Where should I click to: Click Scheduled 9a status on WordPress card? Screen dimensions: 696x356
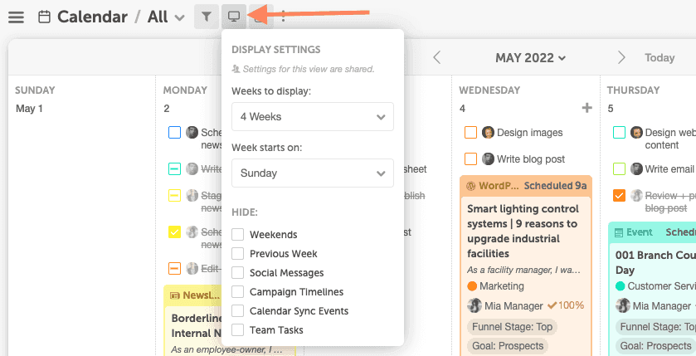[x=555, y=186]
